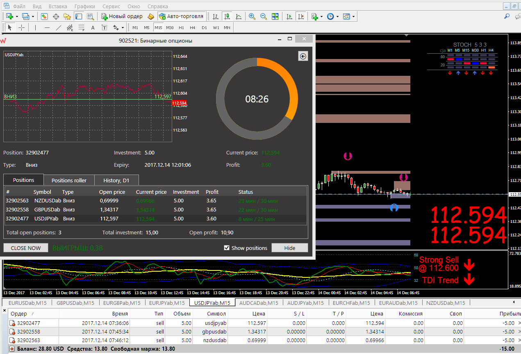Uncheck the Show positions checkbox

point(227,248)
